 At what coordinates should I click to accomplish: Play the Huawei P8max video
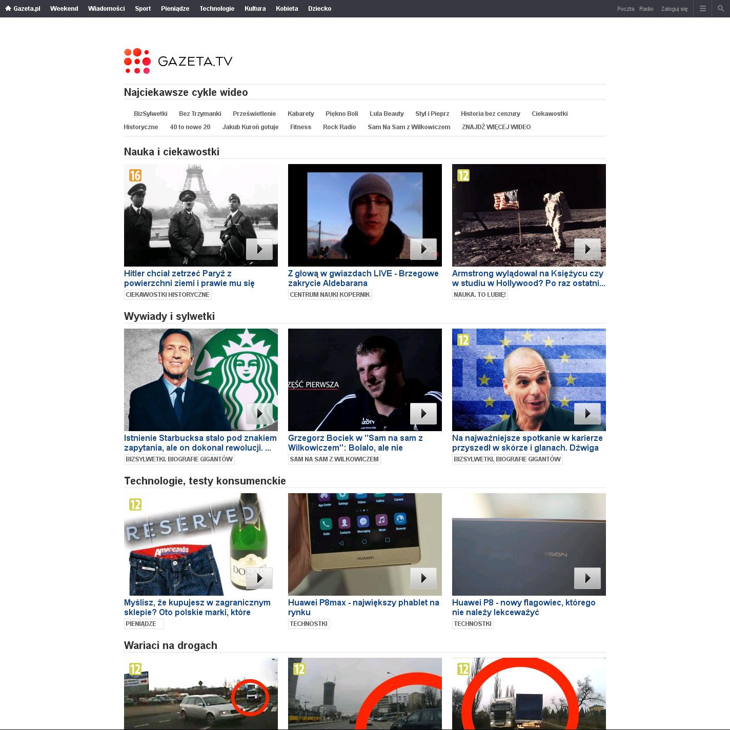pos(423,578)
